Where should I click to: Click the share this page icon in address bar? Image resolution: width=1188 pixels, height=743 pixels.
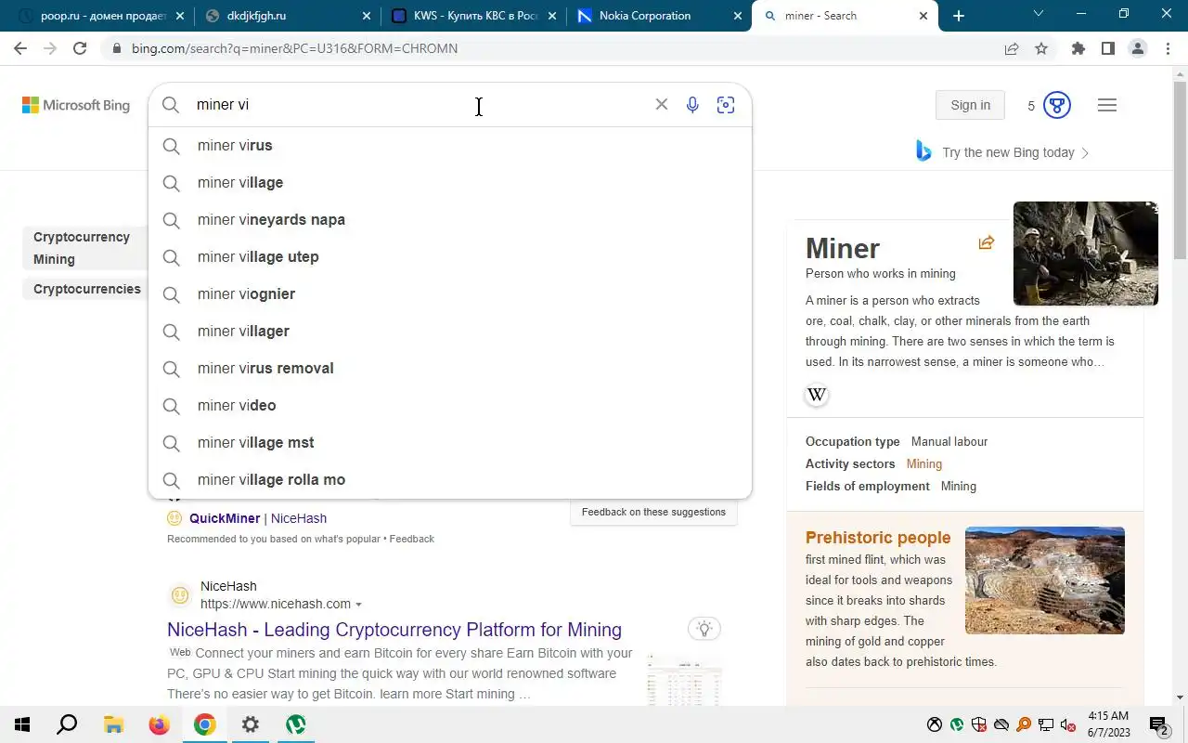pos(1012,48)
